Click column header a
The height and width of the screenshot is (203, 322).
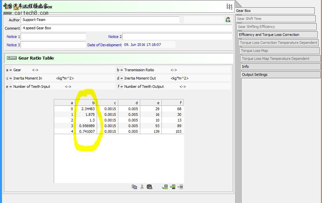pos(65,103)
